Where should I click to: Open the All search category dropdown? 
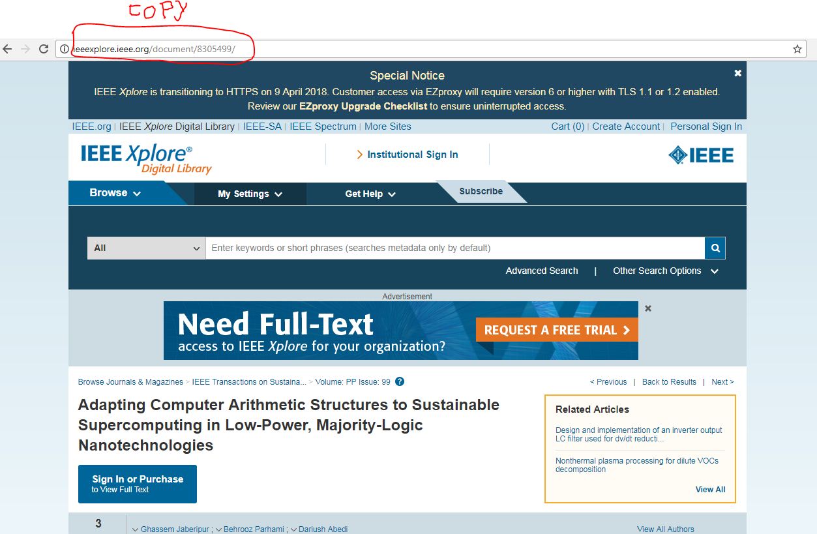(147, 248)
